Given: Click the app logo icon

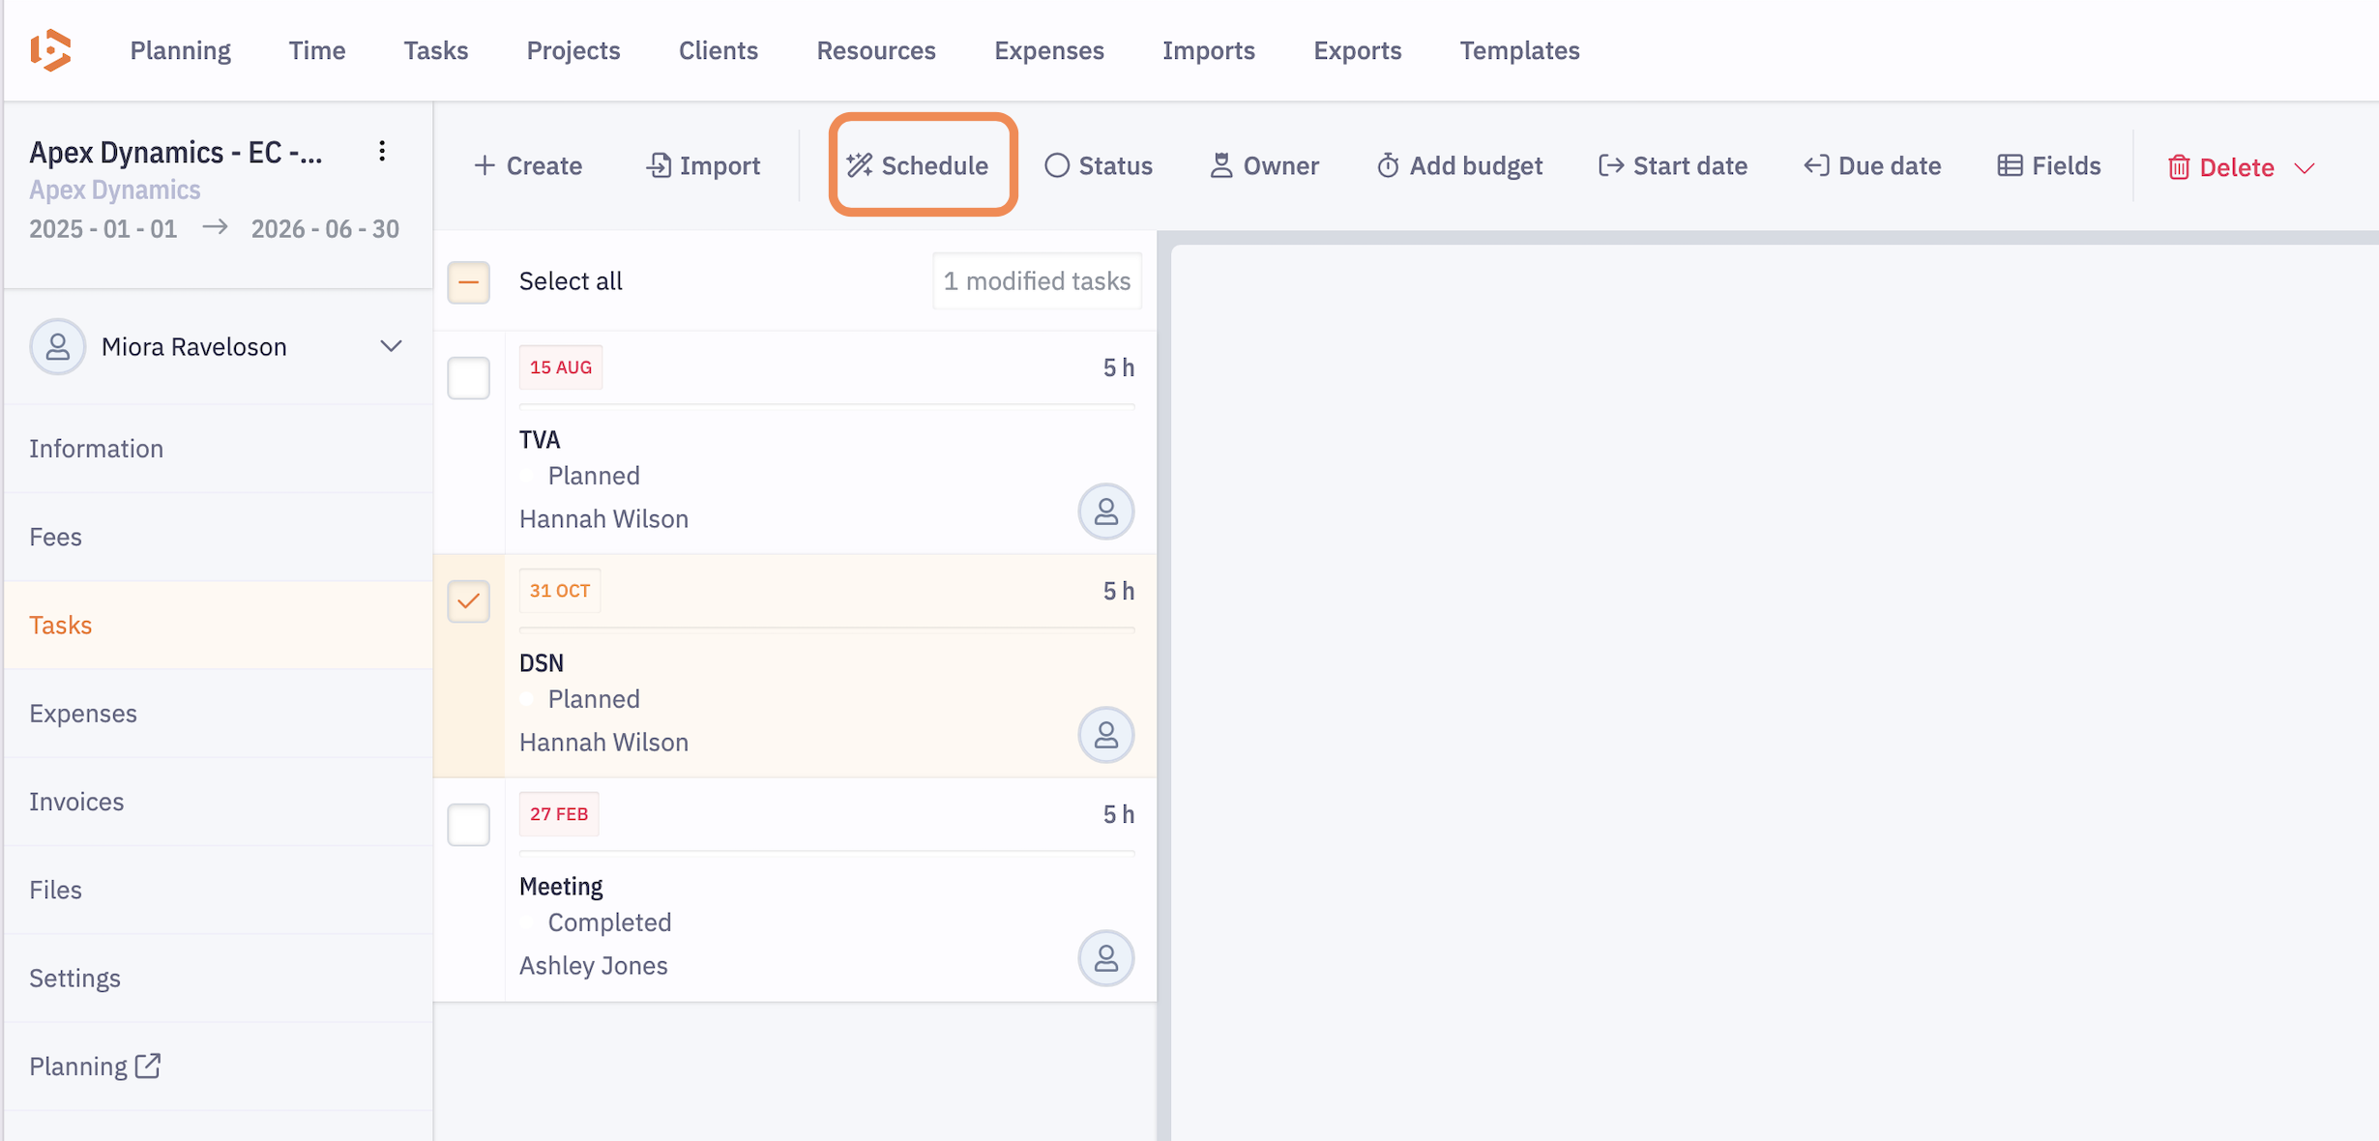Looking at the screenshot, I should 50,50.
